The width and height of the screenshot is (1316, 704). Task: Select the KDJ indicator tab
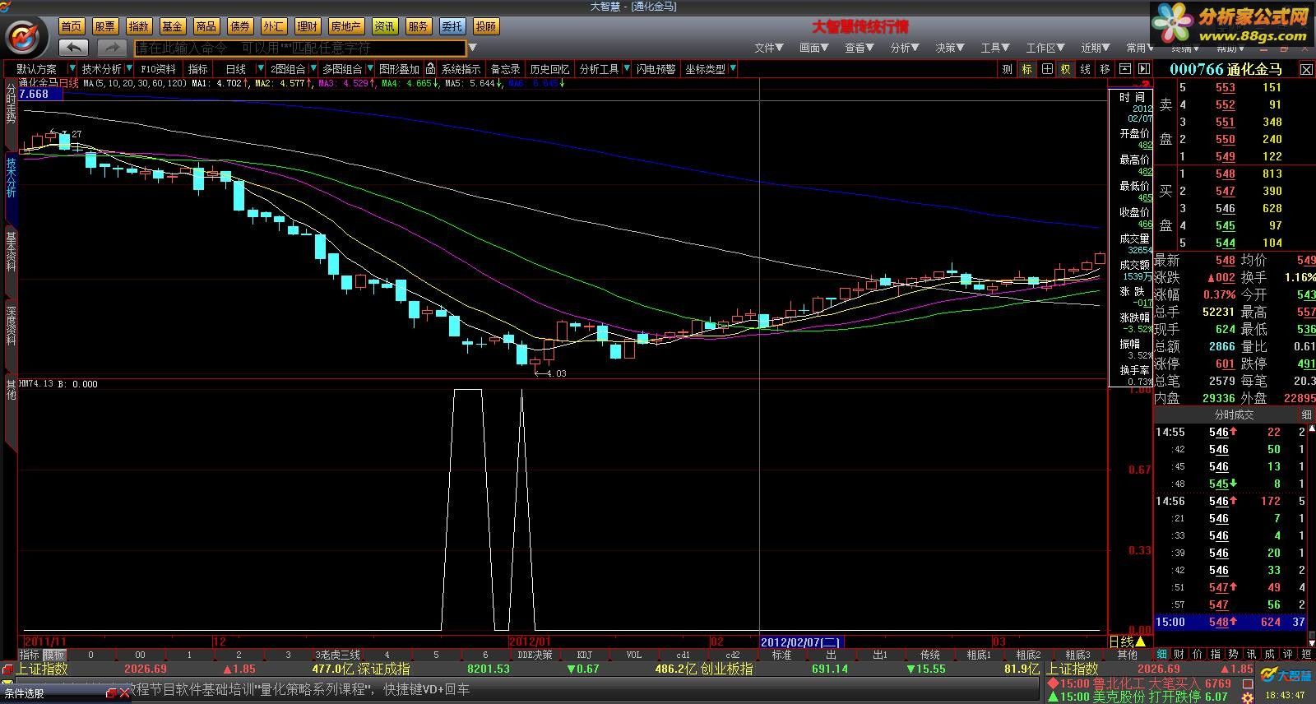click(x=584, y=655)
